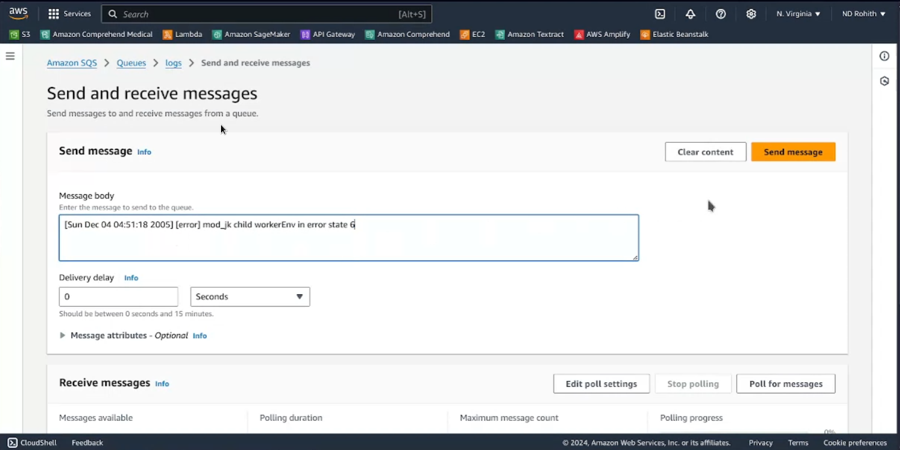The width and height of the screenshot is (900, 450).
Task: Go to Amazon SQS breadcrumb
Action: (x=72, y=63)
